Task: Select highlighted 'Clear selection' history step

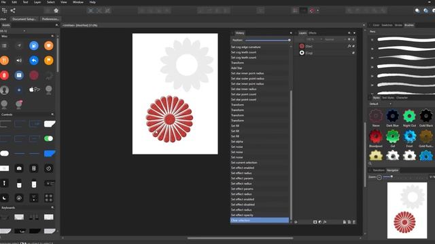Action: (x=260, y=220)
